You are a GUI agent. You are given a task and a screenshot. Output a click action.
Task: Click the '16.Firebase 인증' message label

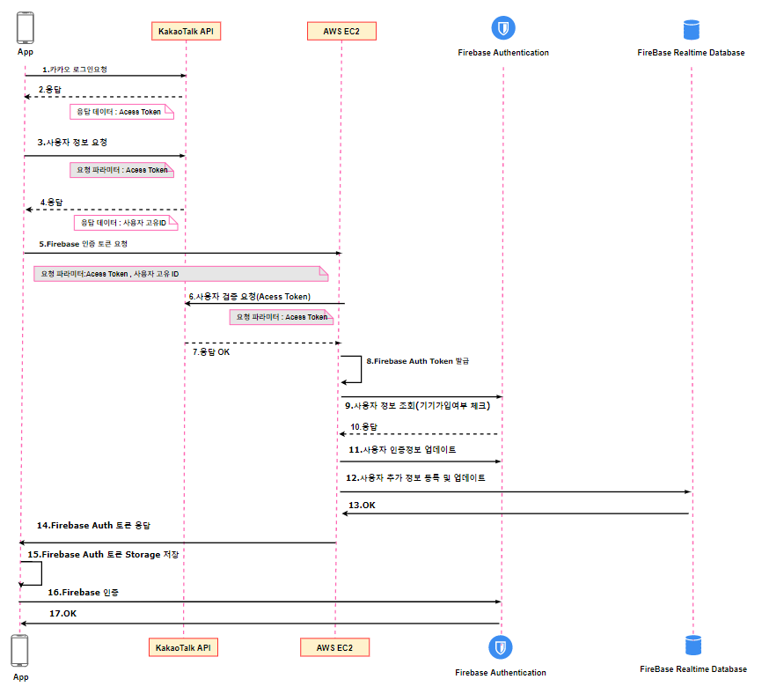(83, 593)
